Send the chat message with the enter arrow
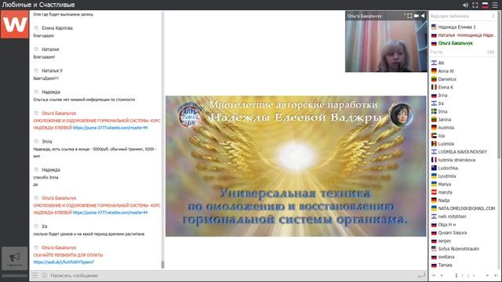Screen dimensions: 502x282 tap(422, 275)
